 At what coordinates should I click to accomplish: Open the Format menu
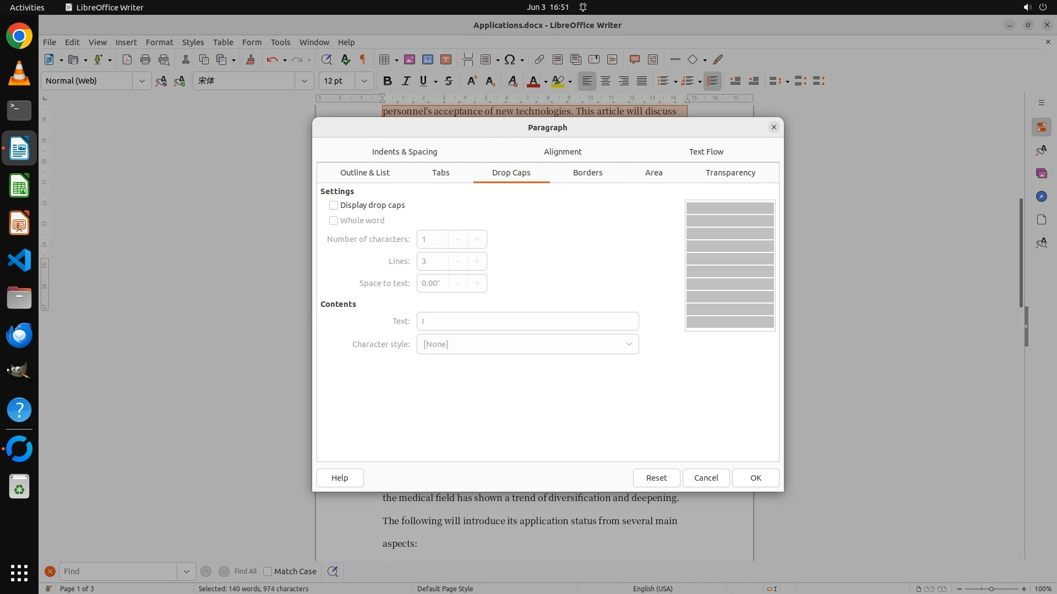coord(159,42)
